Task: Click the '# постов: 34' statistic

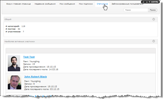Action: pos(13,29)
